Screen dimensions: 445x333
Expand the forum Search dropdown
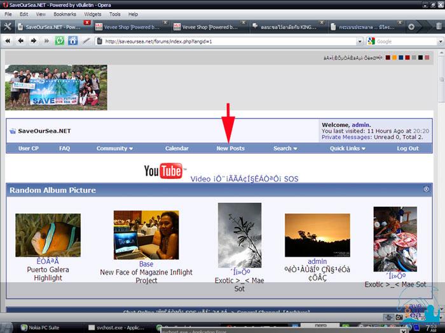[x=285, y=148]
